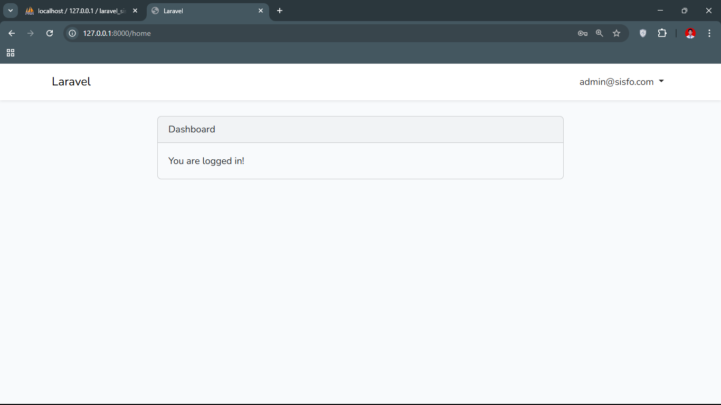Reload the current Laravel page
721x405 pixels.
point(50,33)
